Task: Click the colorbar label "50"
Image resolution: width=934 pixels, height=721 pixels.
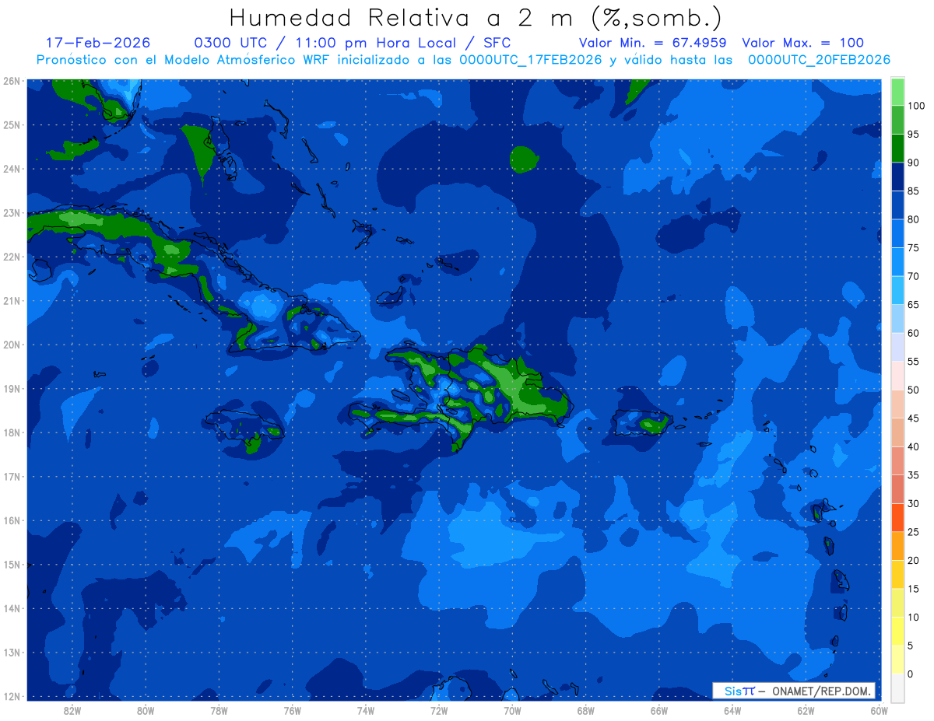Action: click(913, 390)
